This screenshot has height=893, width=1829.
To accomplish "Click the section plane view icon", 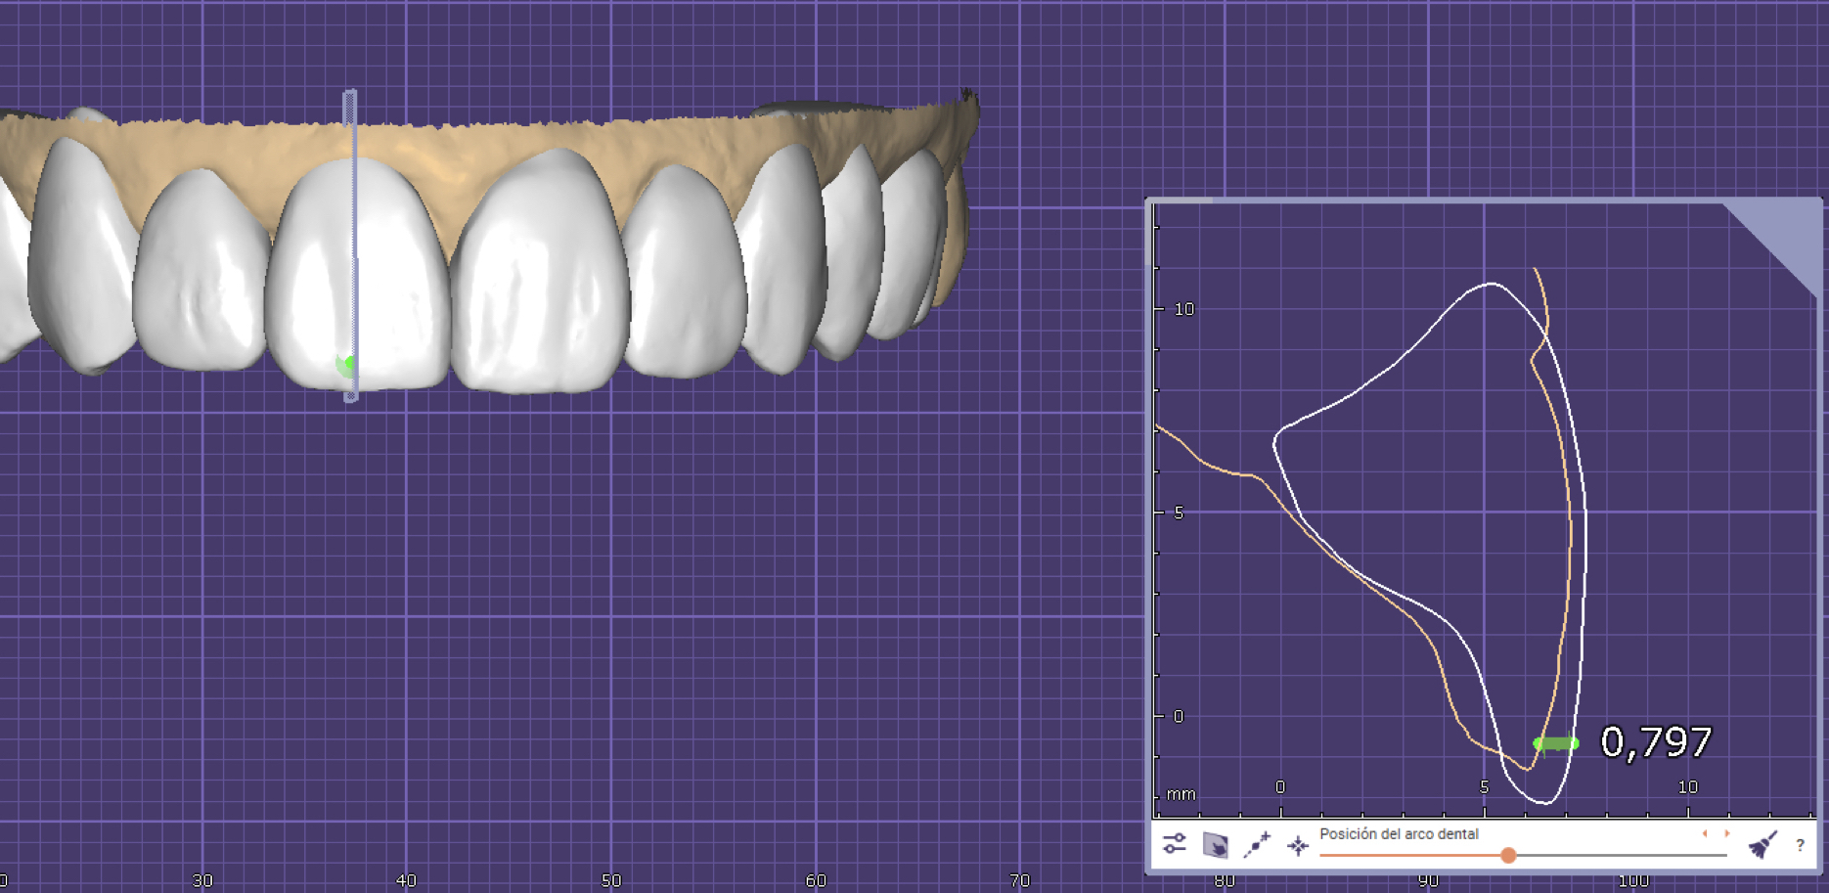I will tap(1215, 844).
